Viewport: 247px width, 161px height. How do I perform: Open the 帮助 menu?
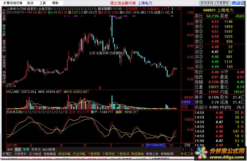coord(55,3)
